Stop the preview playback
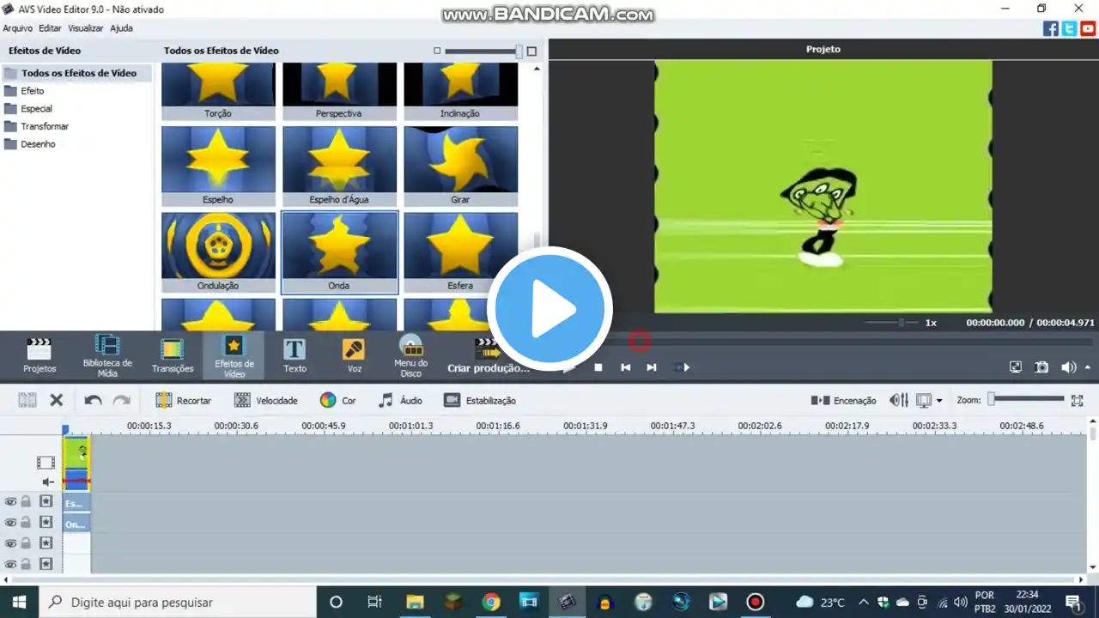The image size is (1099, 618). [x=598, y=367]
